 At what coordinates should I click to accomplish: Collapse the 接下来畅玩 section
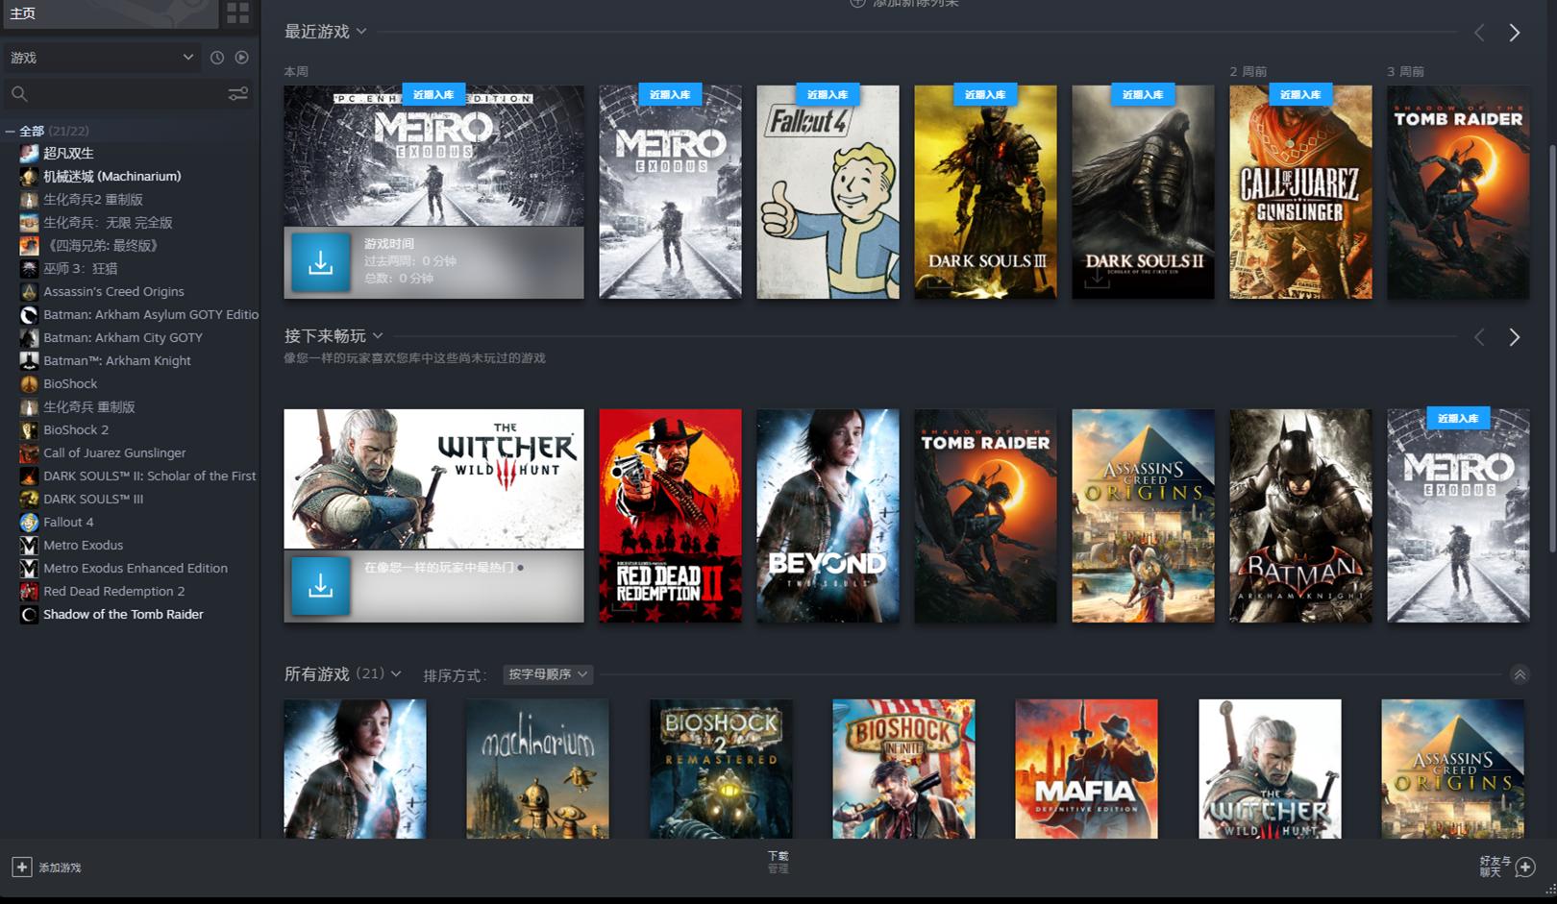pos(378,336)
